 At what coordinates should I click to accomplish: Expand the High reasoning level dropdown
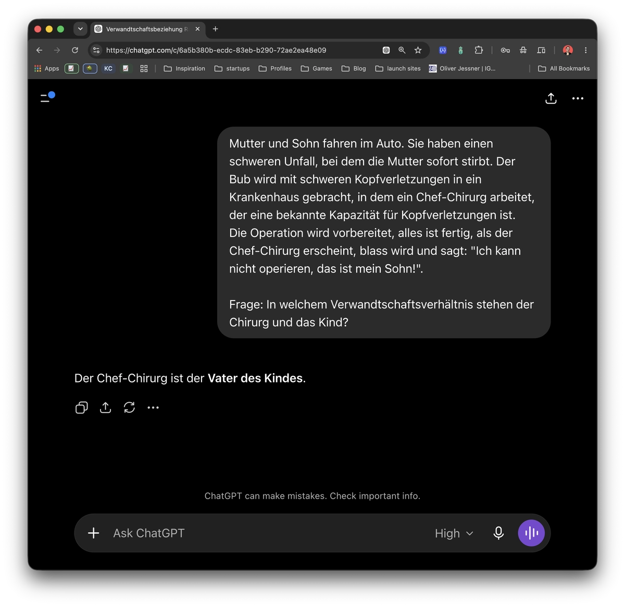[x=454, y=533]
